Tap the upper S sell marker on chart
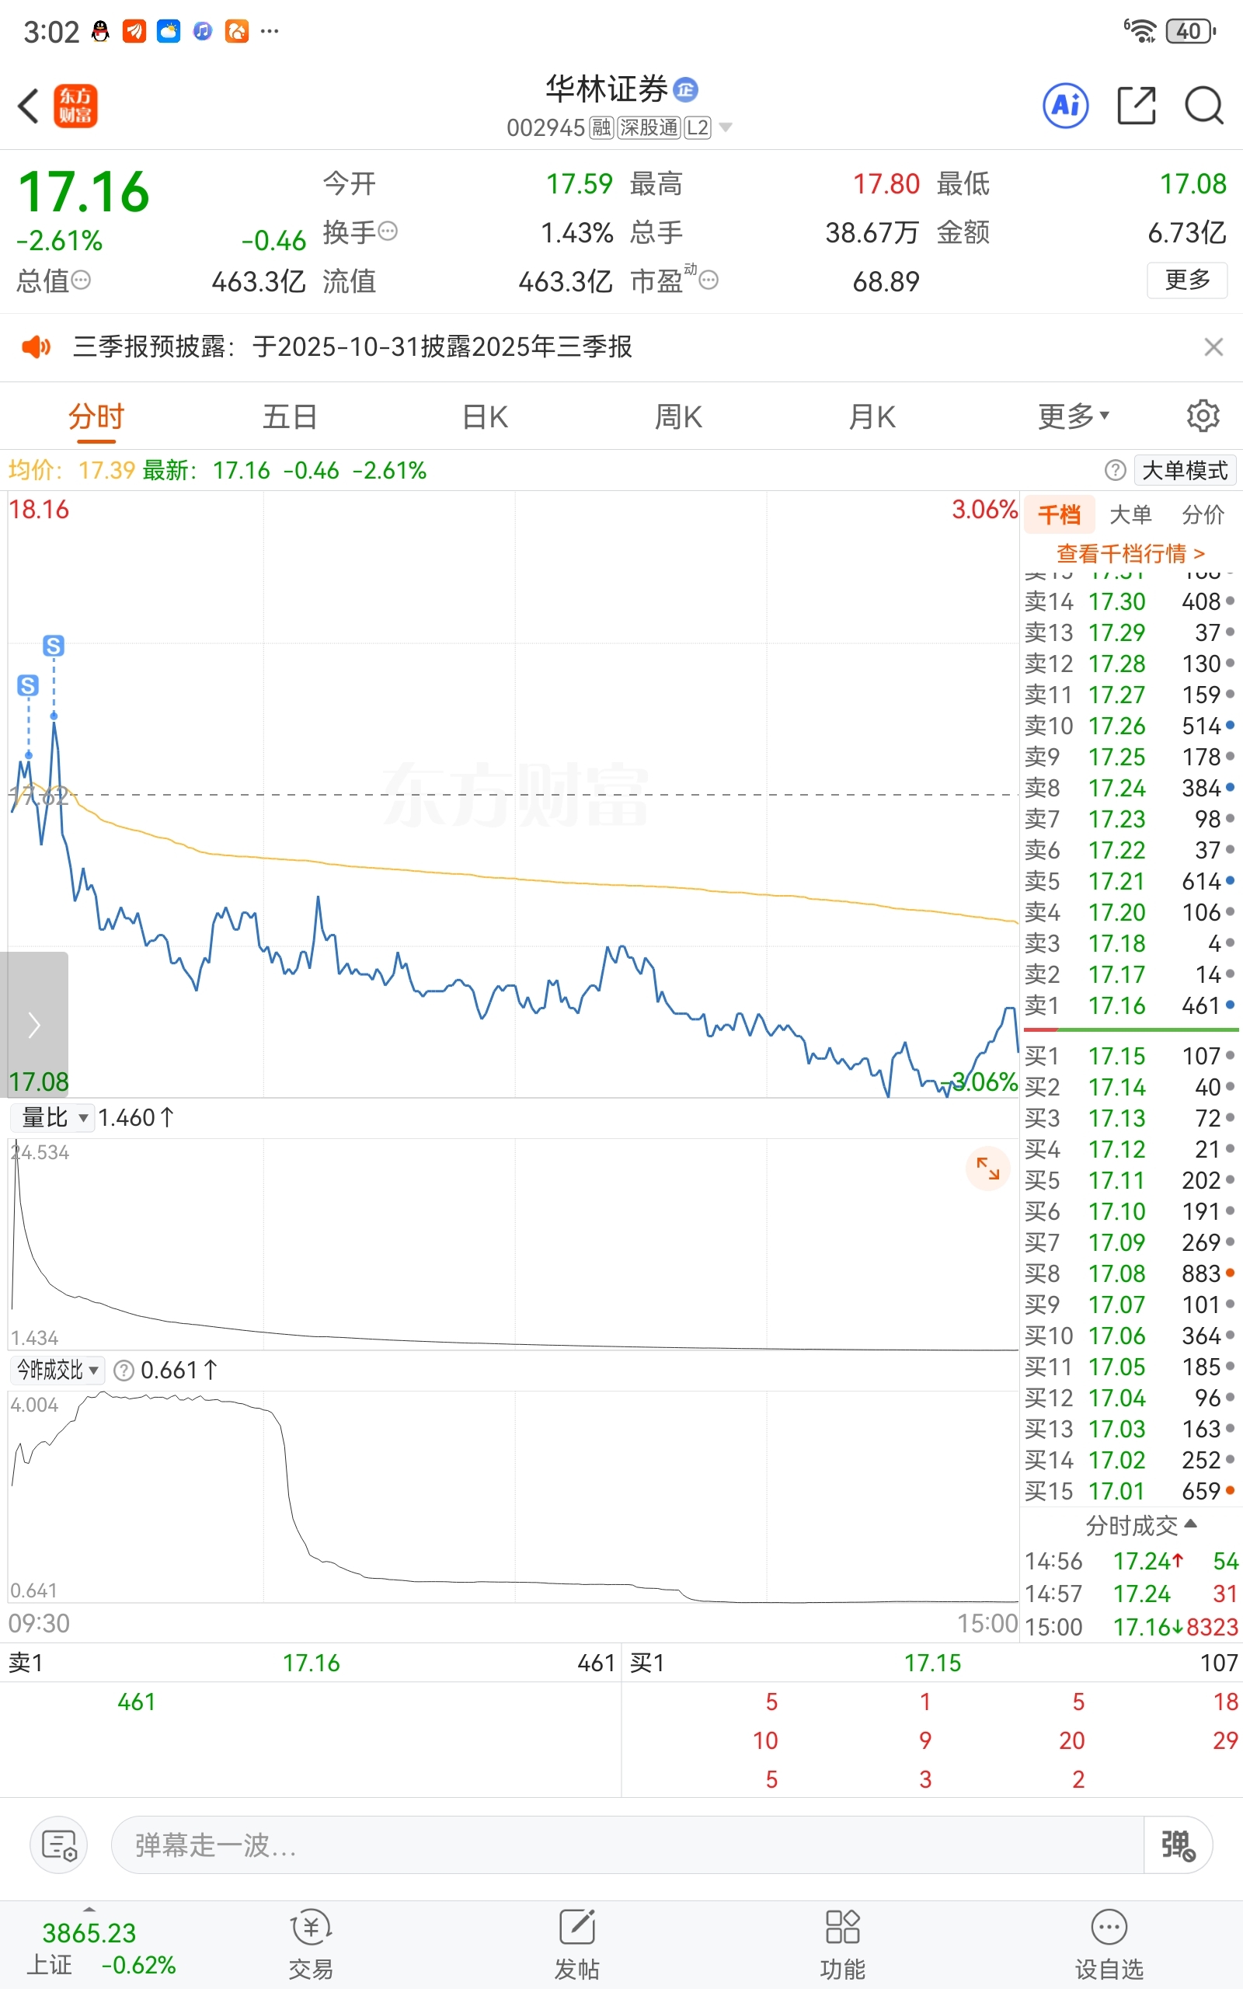This screenshot has width=1243, height=1989. (x=54, y=646)
